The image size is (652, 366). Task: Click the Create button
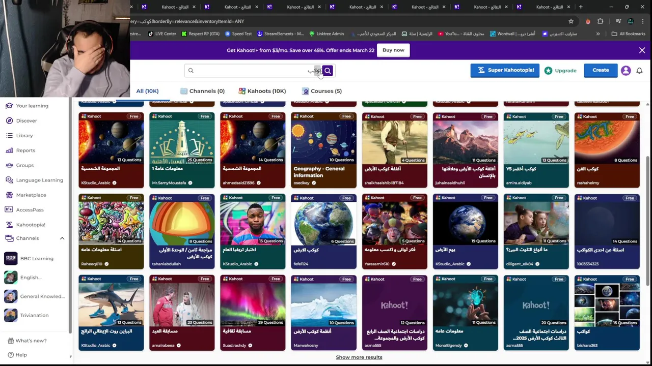tap(601, 70)
